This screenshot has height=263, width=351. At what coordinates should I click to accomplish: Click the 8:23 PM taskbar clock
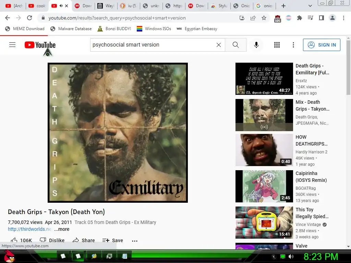320,256
